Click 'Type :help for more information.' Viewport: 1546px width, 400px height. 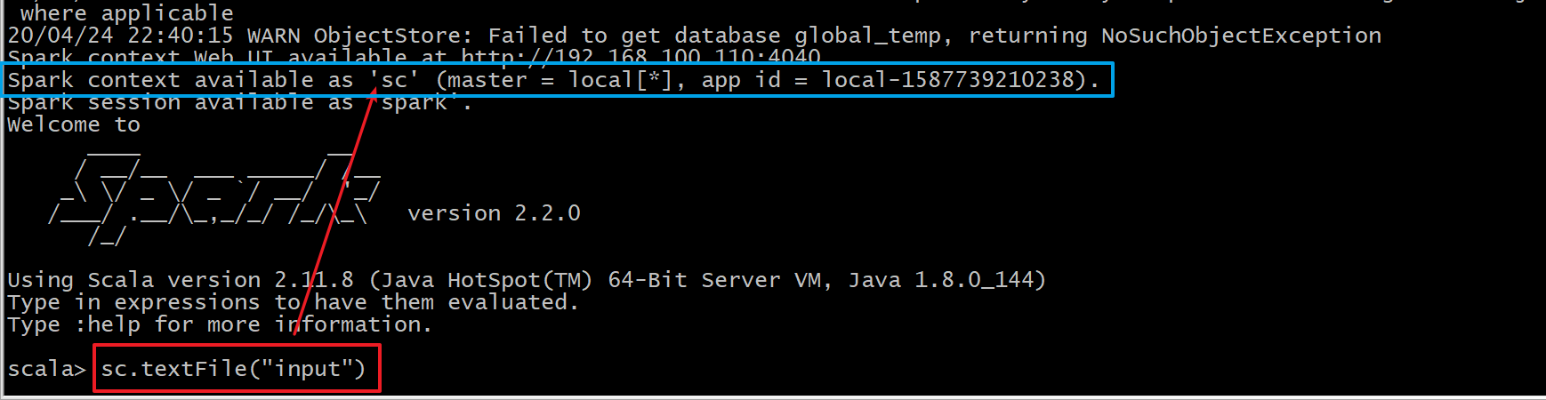pyautogui.click(x=220, y=324)
